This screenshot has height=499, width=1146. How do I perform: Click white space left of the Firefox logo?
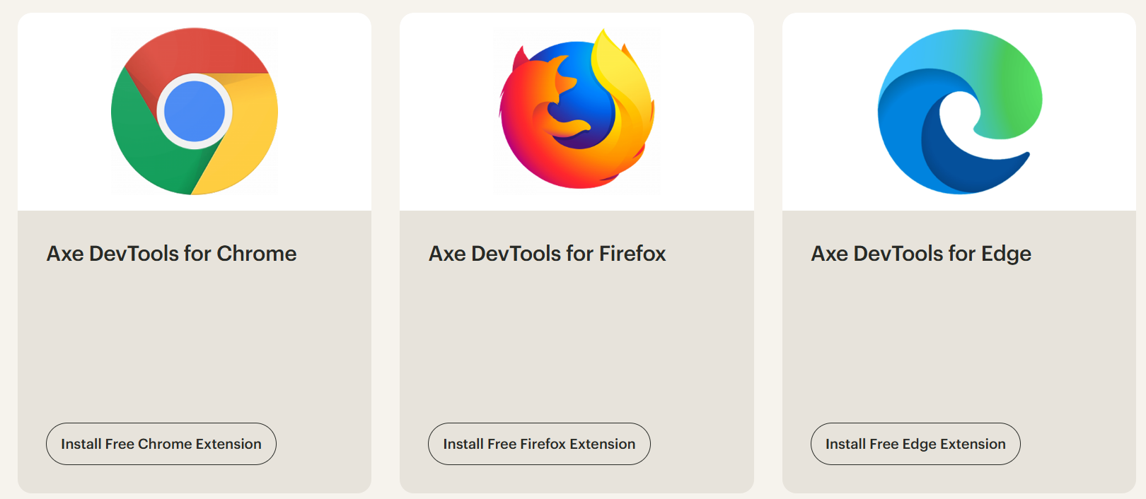446,112
